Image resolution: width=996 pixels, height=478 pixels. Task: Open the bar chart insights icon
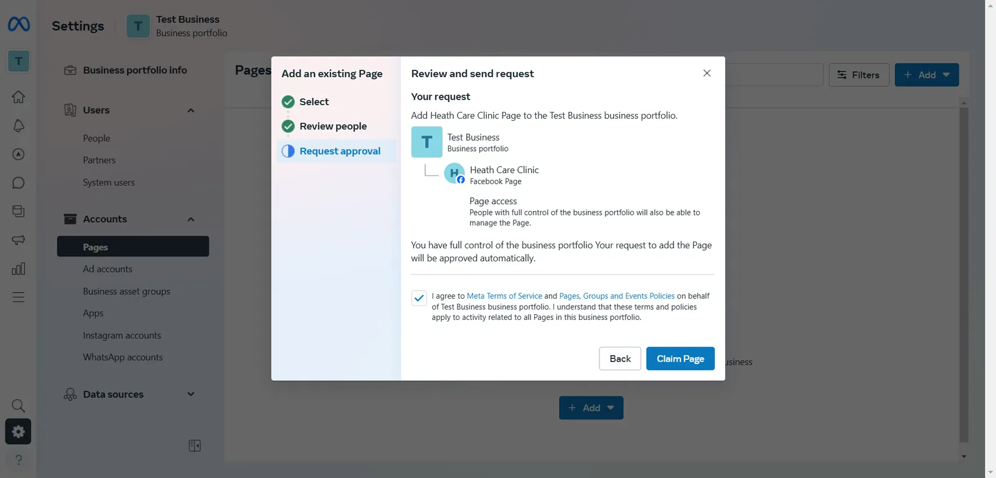coord(19,269)
